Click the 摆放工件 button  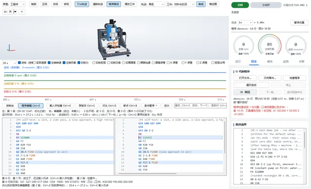point(130,4)
